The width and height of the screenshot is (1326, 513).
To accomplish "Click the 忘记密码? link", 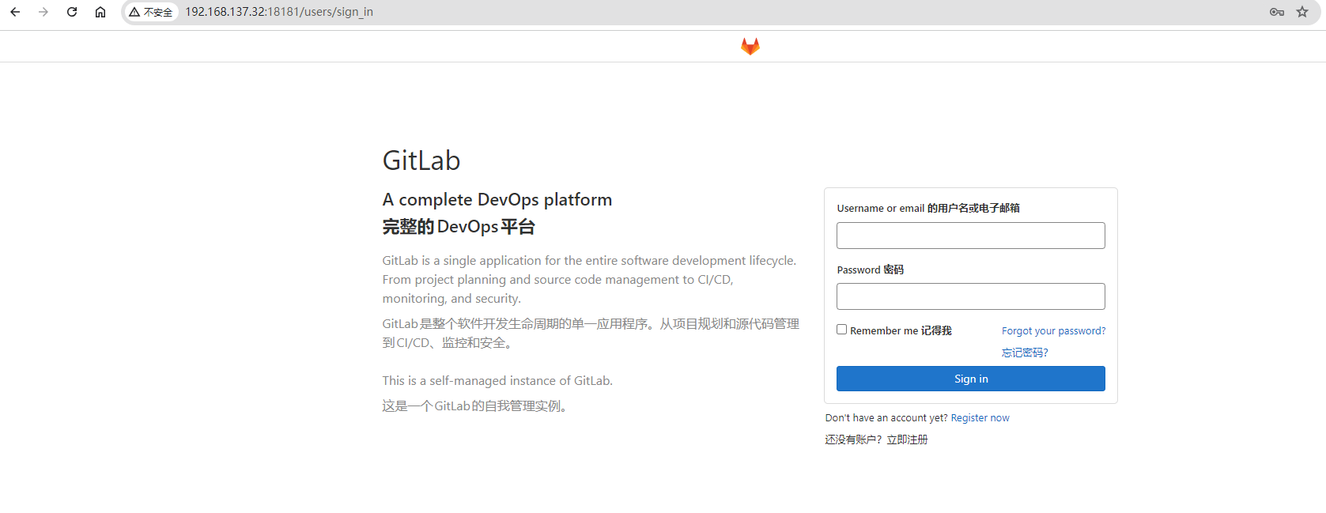I will [x=1025, y=353].
